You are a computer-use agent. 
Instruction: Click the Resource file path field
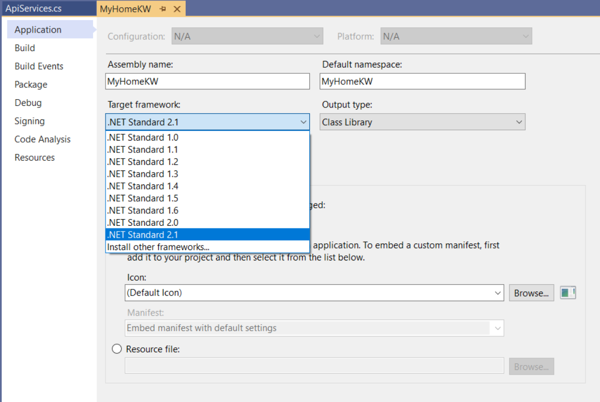314,366
